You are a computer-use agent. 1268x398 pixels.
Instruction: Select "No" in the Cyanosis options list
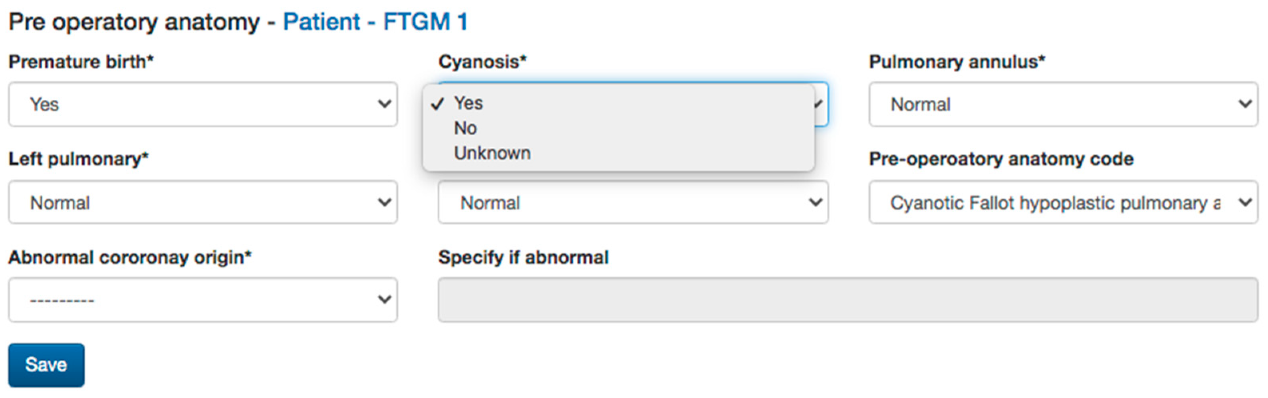(465, 129)
